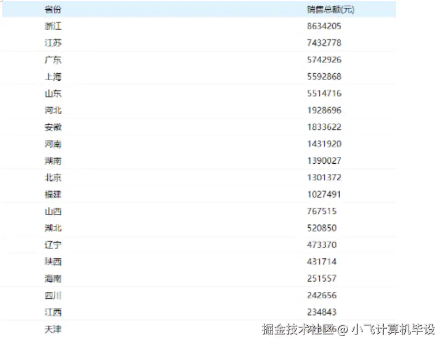Select the 四川 province cell

(x=53, y=295)
